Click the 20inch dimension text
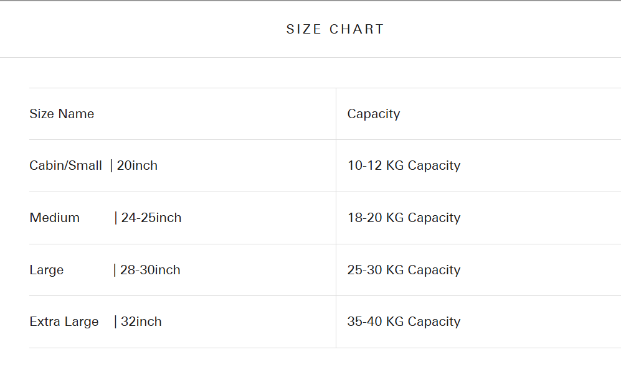This screenshot has height=375, width=621. (x=137, y=165)
